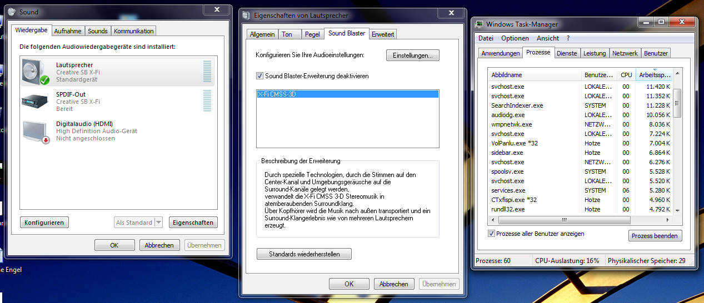
Task: Click the Sound window title icon
Action: (12, 12)
